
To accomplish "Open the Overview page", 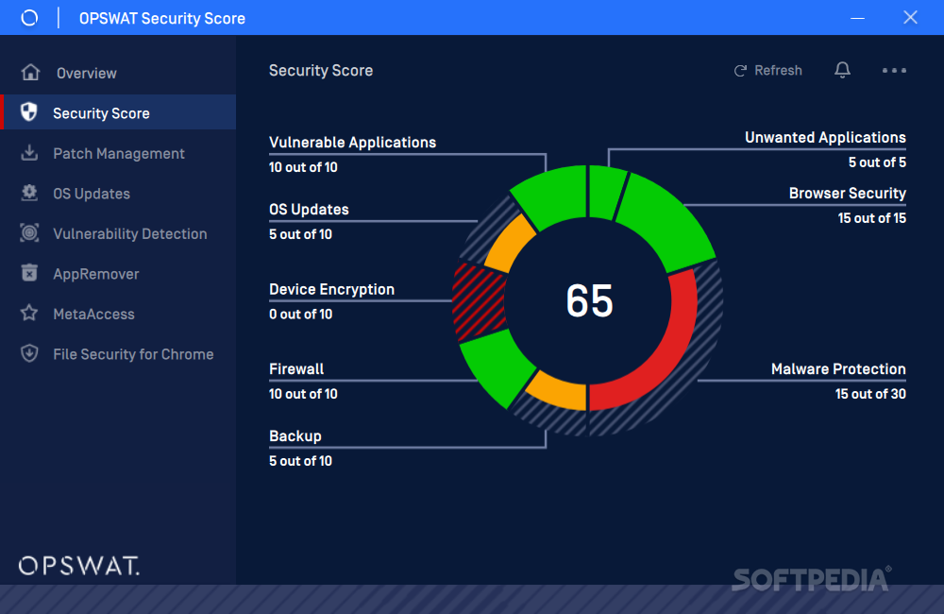I will [118, 73].
